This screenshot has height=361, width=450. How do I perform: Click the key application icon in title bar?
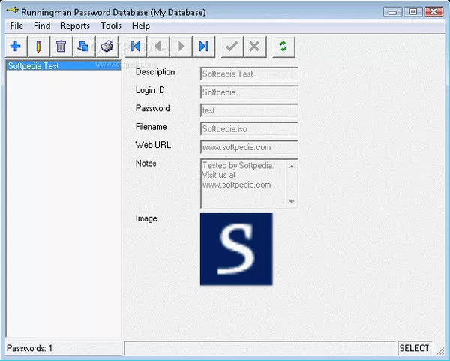click(12, 11)
